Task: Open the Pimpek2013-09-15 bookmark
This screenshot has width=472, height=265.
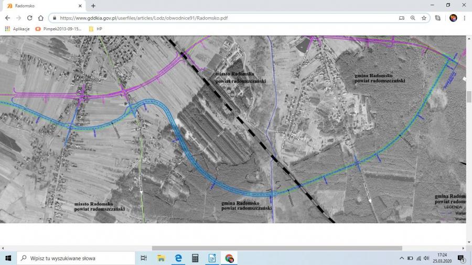Action: pyautogui.click(x=58, y=29)
